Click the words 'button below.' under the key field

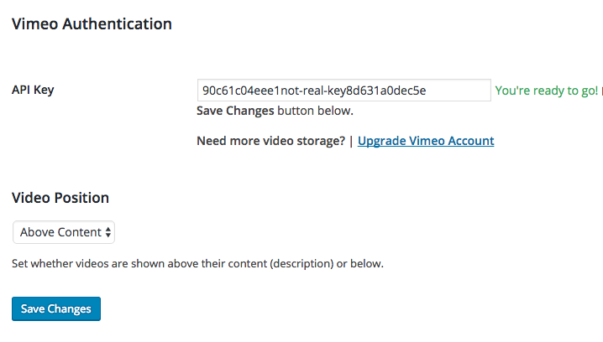pos(316,111)
